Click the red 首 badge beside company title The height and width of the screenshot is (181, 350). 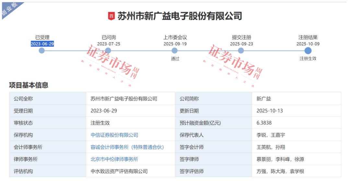(x=111, y=16)
